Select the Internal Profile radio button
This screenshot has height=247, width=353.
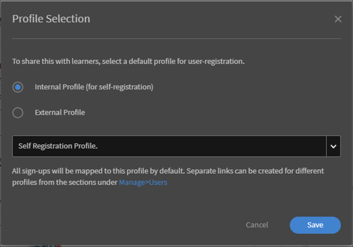pos(18,87)
